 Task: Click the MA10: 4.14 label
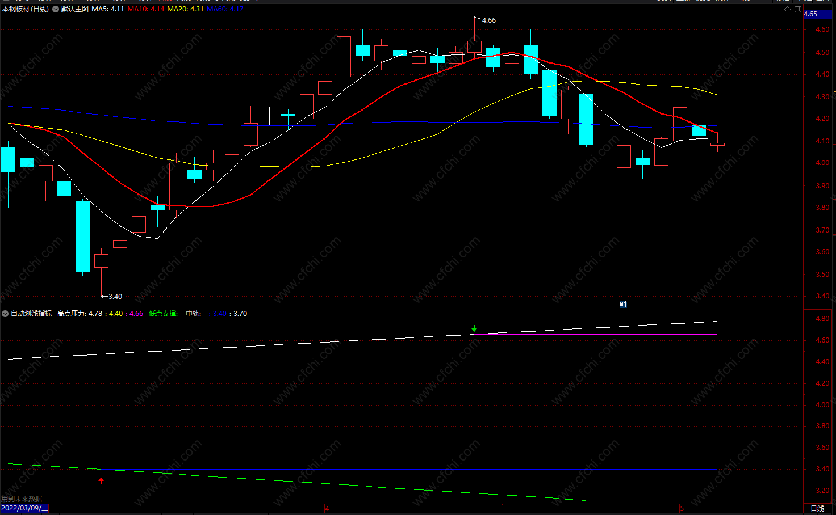pos(146,9)
